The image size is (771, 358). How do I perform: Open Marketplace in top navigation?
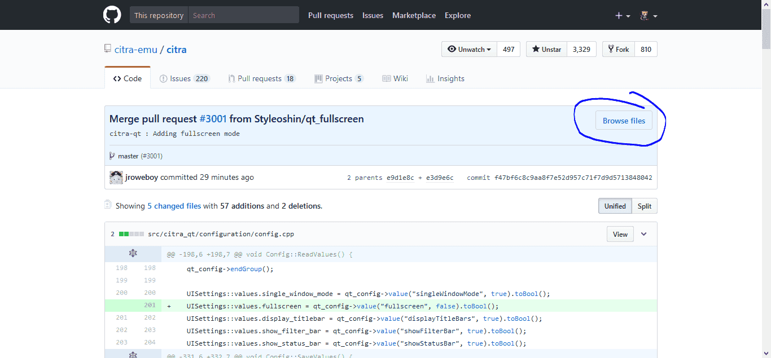click(x=414, y=15)
